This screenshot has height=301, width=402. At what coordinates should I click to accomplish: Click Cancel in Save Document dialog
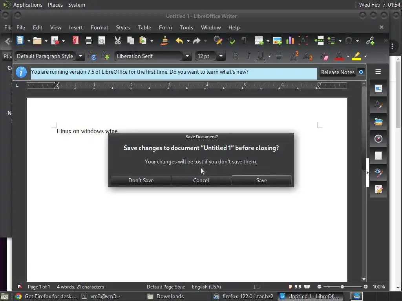(x=201, y=180)
